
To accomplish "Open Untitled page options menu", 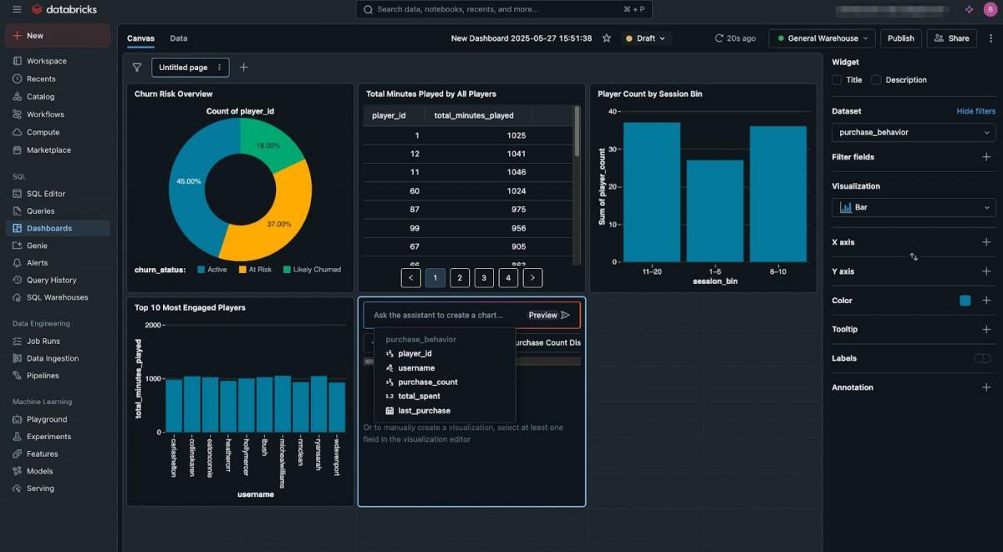I will 220,68.
